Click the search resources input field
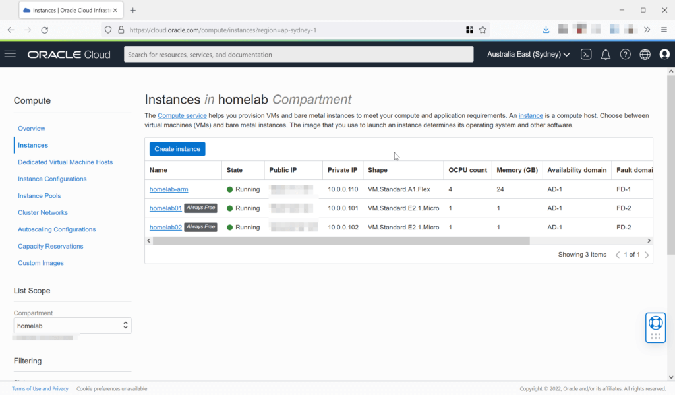This screenshot has width=675, height=395. click(299, 54)
